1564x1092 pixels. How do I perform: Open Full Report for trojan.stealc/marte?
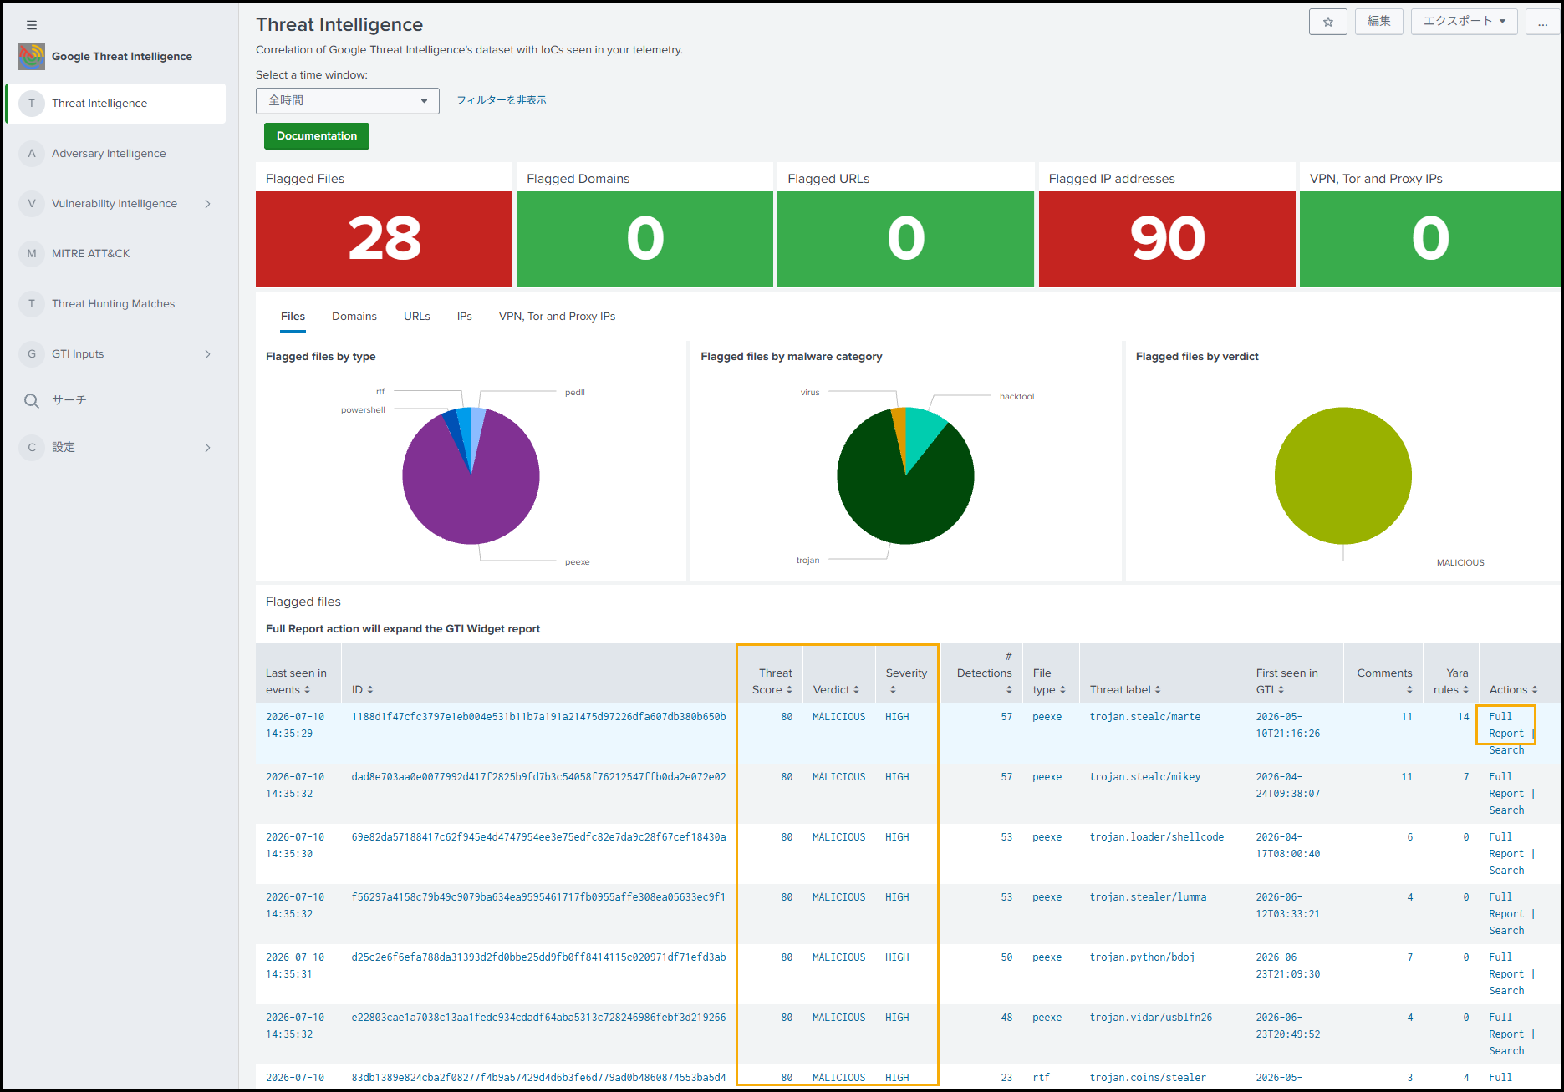pyautogui.click(x=1505, y=724)
